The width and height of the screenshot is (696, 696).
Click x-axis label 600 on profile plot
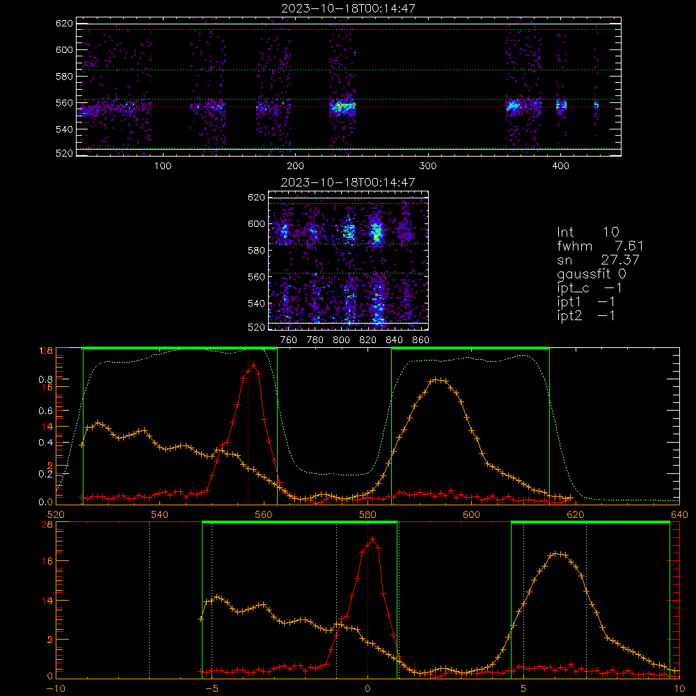[471, 515]
